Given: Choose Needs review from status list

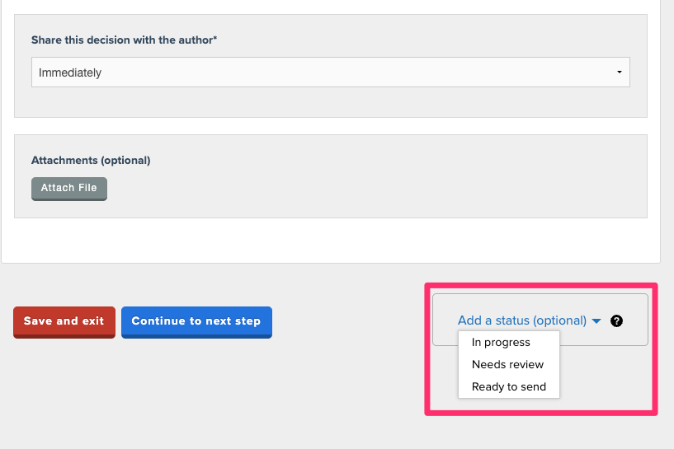Looking at the screenshot, I should (x=507, y=365).
